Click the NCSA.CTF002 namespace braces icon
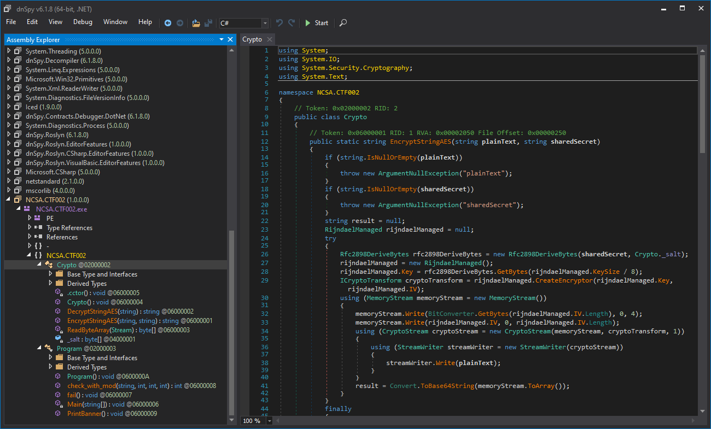The image size is (711, 429). 38,255
